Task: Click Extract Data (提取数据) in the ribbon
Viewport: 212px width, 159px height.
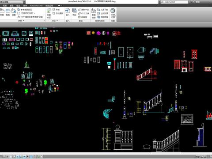Action: pos(103,17)
